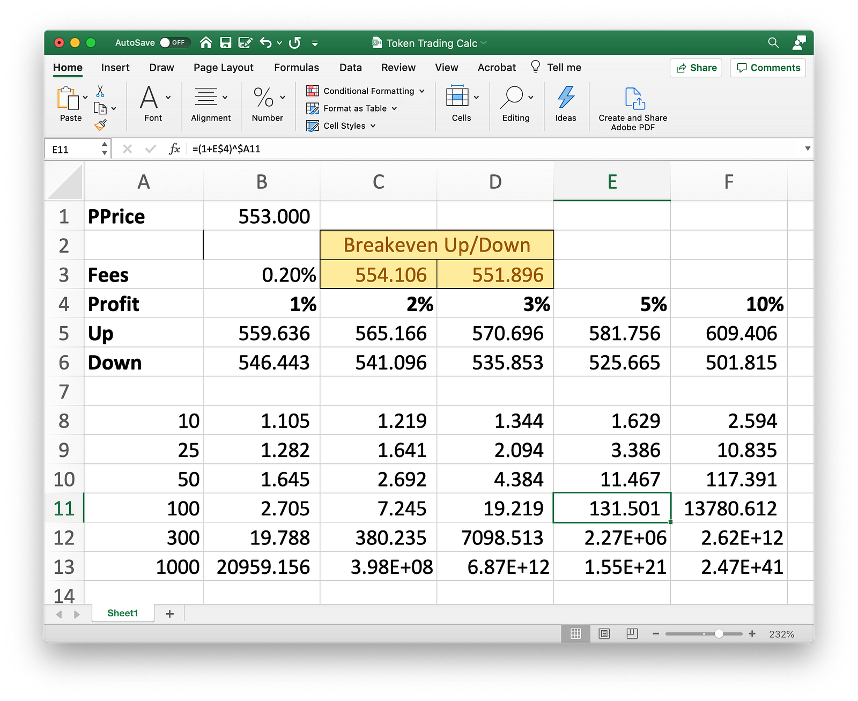
Task: Click the Paste clipboard icon
Action: 68,99
